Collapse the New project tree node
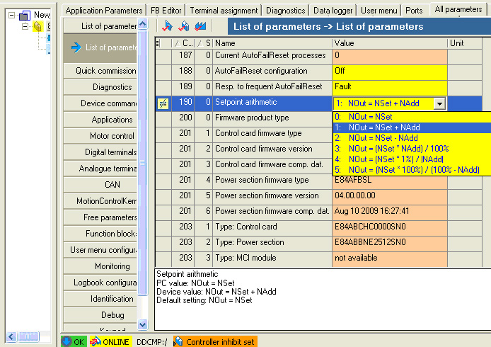This screenshot has height=347, width=491. pyautogui.click(x=11, y=15)
